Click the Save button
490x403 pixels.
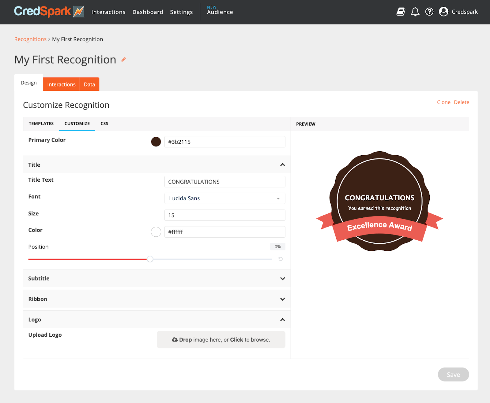click(x=453, y=375)
